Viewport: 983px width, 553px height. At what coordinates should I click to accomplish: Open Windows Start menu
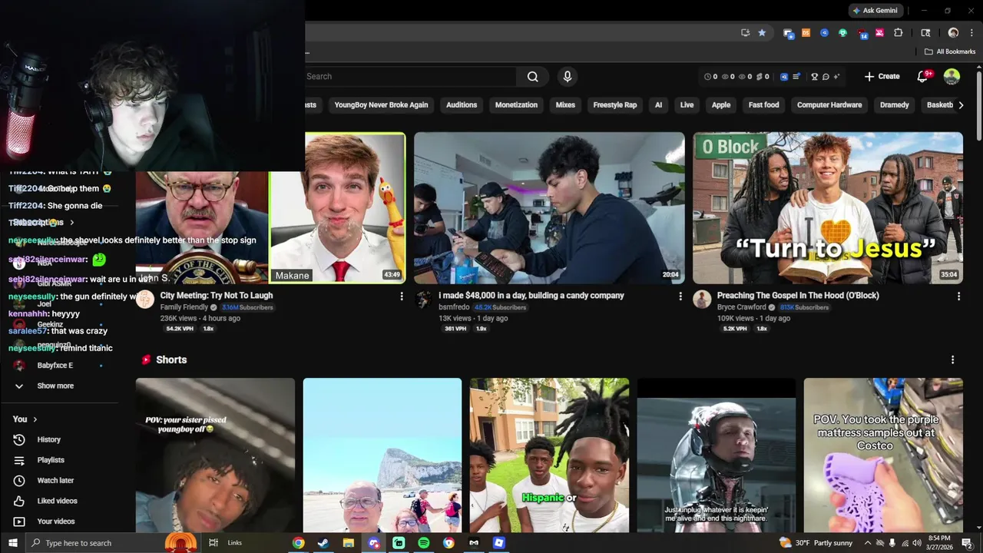(12, 543)
